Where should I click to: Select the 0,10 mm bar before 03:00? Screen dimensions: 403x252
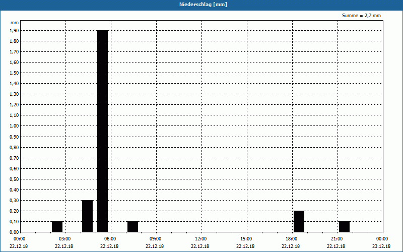(x=57, y=226)
